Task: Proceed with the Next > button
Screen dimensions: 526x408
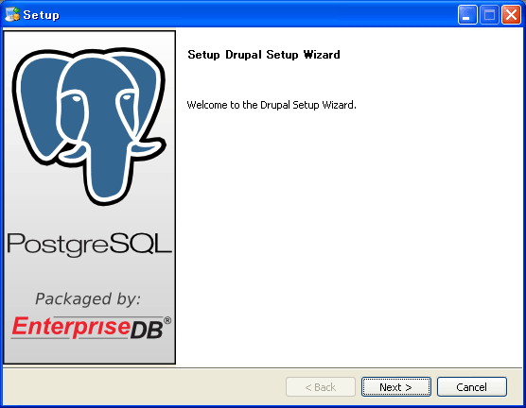Action: point(396,387)
